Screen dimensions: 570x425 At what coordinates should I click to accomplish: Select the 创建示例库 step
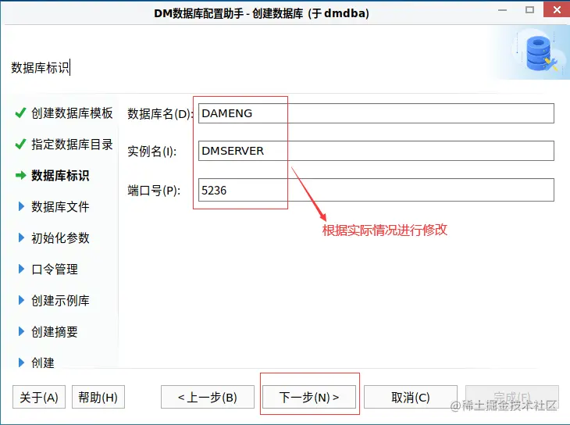[x=60, y=301]
